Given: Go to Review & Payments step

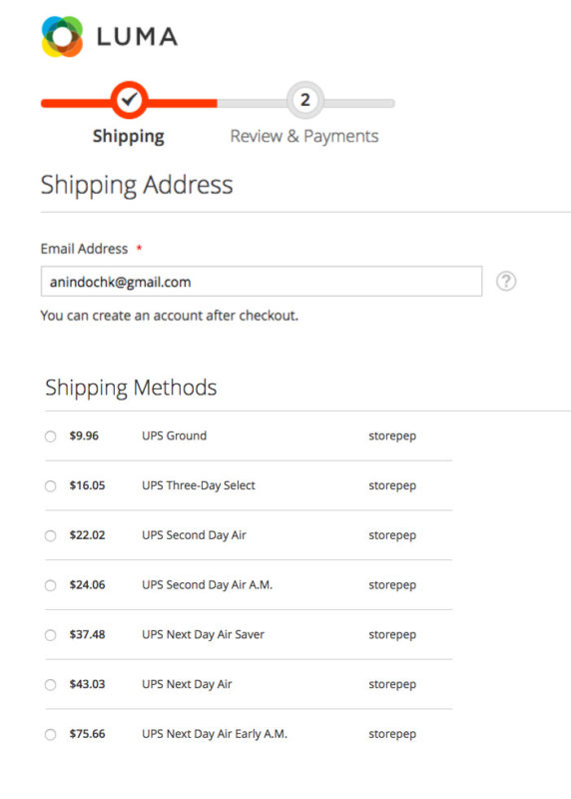Looking at the screenshot, I should [x=304, y=136].
